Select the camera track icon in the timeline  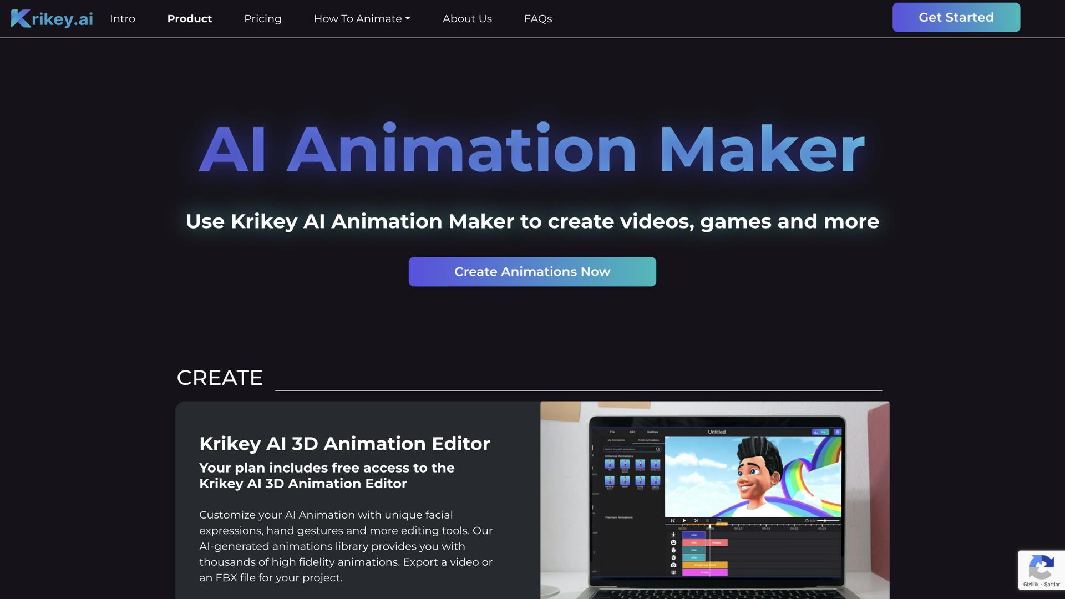pos(673,565)
